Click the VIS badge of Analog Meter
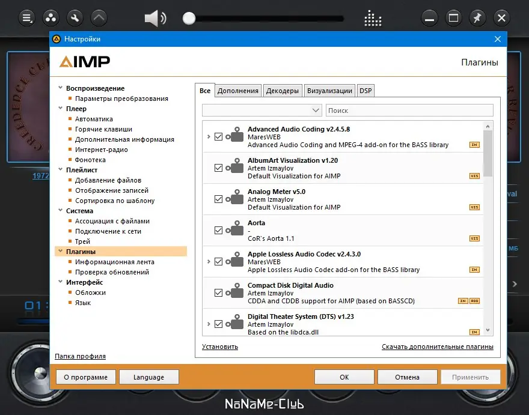Image resolution: width=529 pixels, height=415 pixels. coord(474,207)
